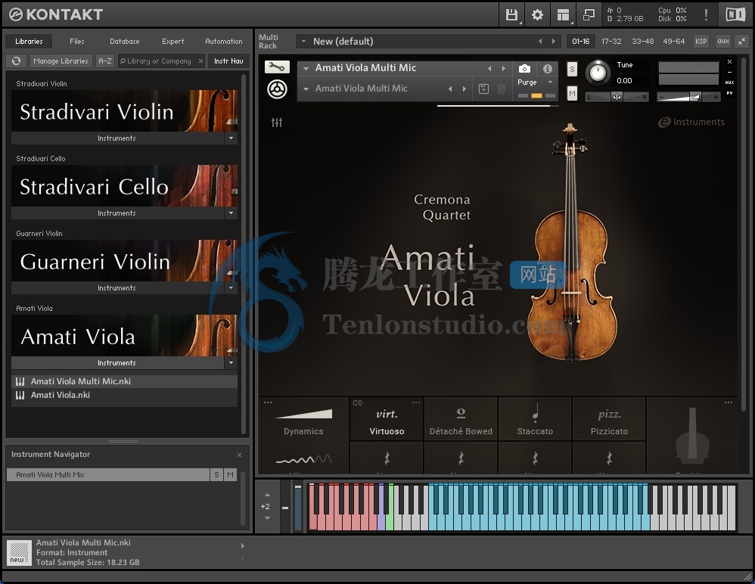Select Amati Viola Multi Mic in Navigator

coord(108,475)
